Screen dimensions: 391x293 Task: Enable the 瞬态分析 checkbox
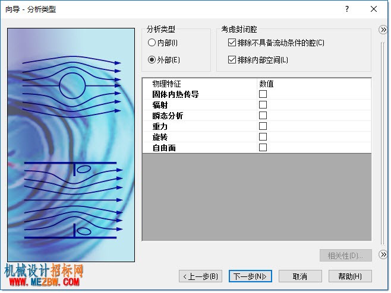tap(263, 116)
